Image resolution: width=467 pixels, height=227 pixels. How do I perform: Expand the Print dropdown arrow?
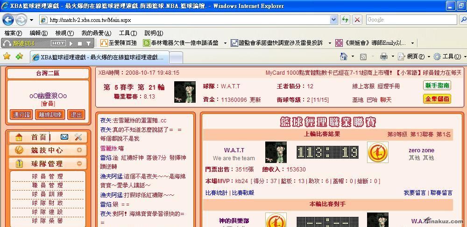point(393,57)
